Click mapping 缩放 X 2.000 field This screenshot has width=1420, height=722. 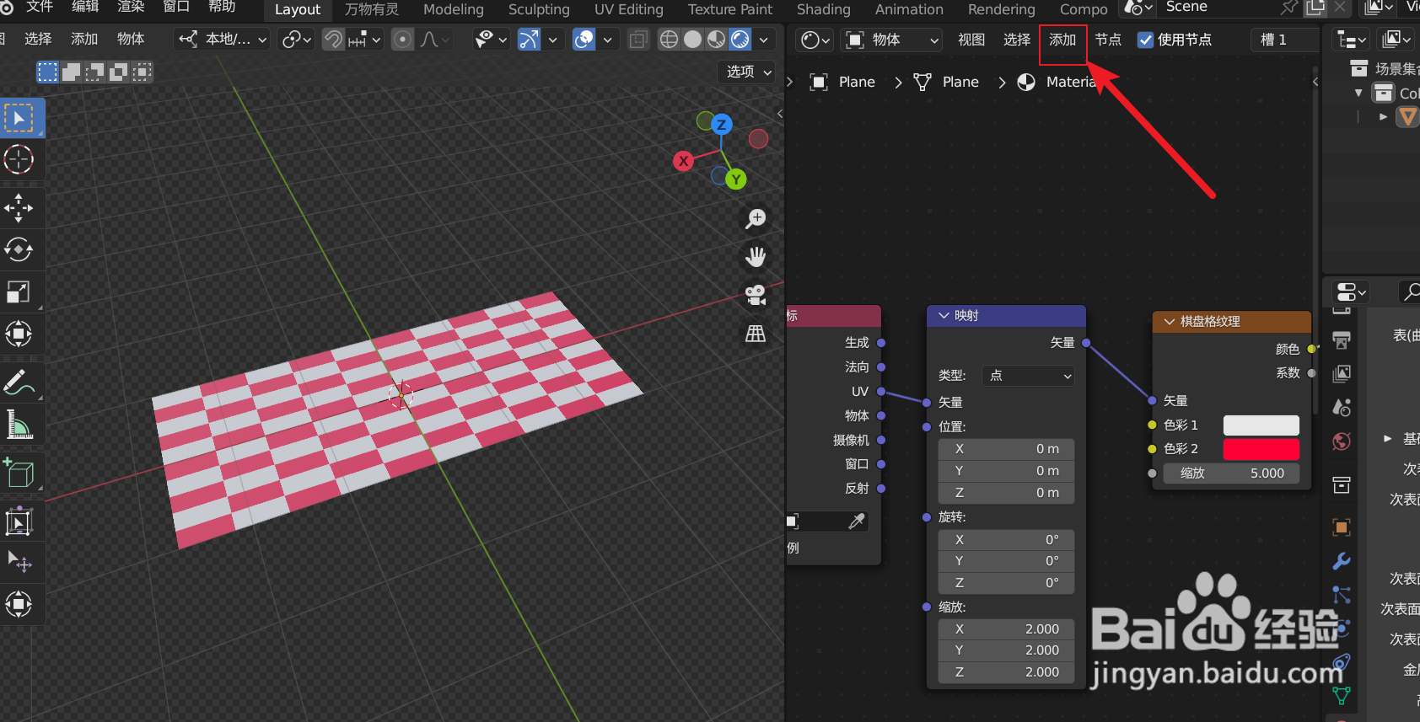pos(1007,629)
